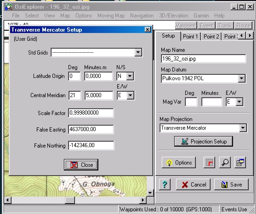Click the False Easting input field

(x=91, y=129)
